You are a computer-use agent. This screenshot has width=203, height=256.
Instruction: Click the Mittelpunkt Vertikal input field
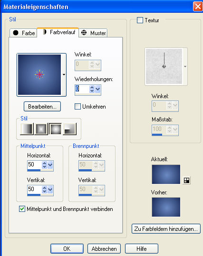(35, 189)
